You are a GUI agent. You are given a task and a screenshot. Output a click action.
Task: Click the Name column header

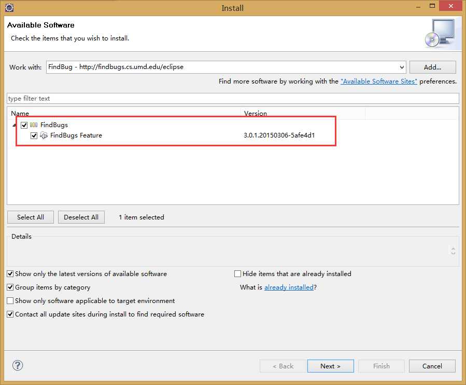[x=124, y=113]
